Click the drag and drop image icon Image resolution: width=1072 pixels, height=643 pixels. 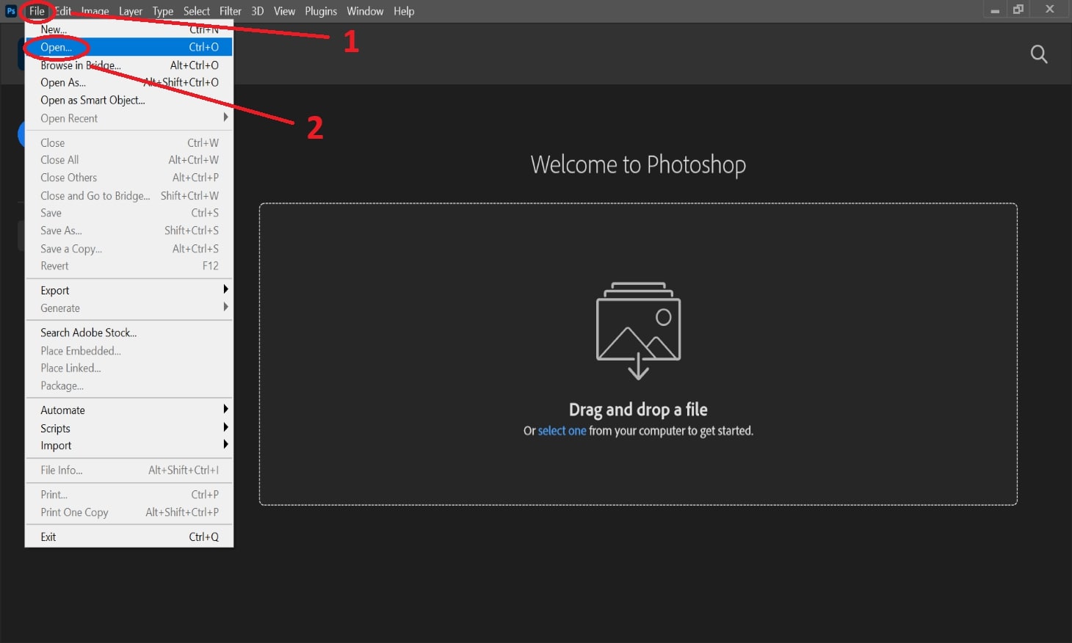click(x=638, y=330)
